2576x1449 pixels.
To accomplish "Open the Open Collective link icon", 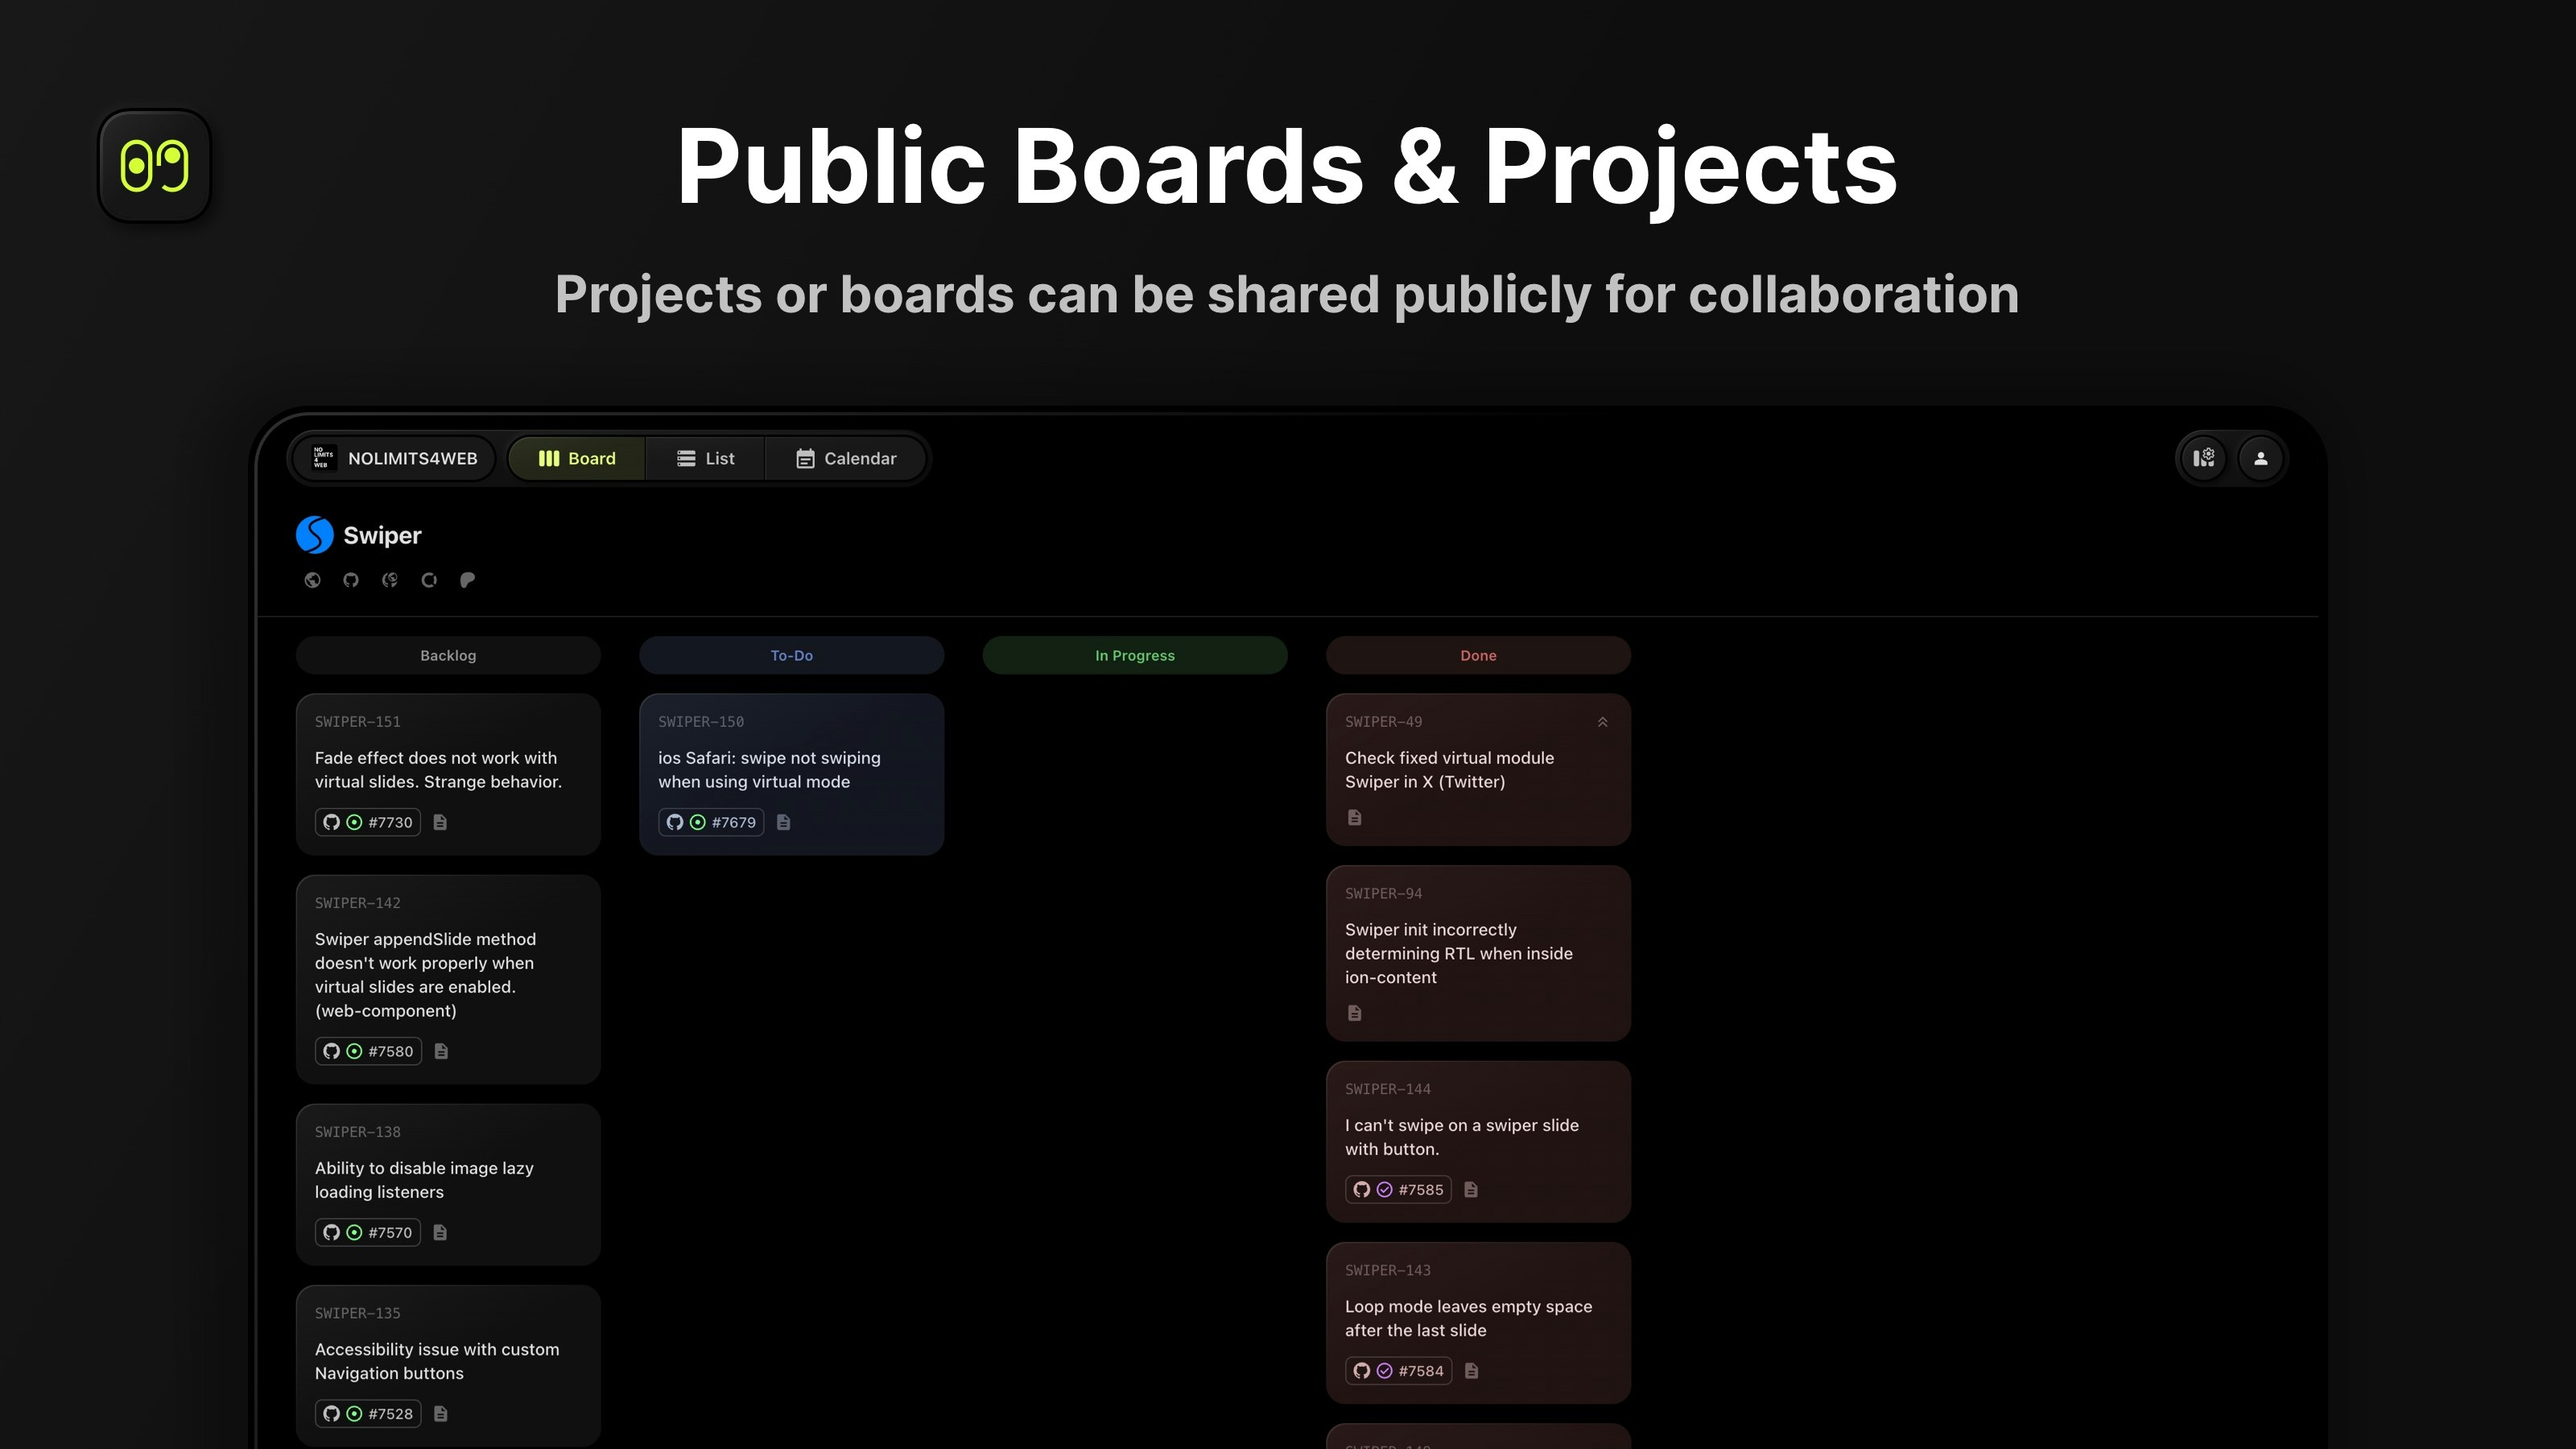I will [x=429, y=580].
